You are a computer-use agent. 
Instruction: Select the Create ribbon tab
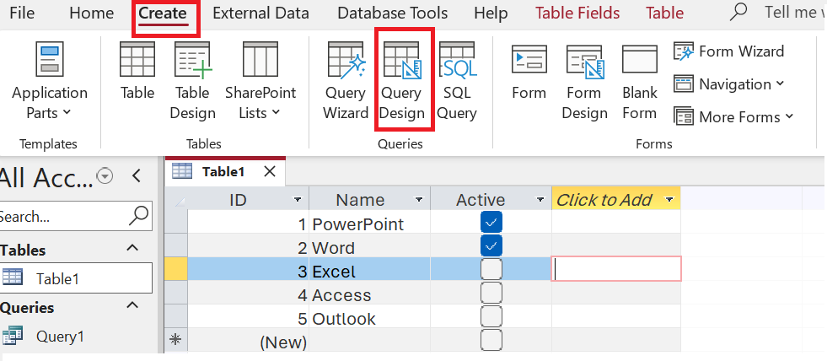pyautogui.click(x=163, y=13)
